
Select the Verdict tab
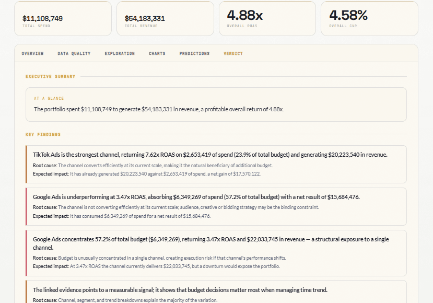click(x=233, y=53)
